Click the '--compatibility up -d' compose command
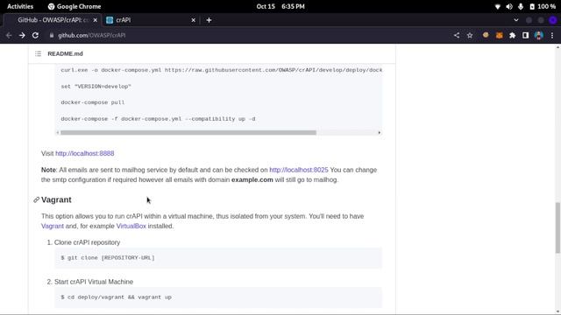 click(158, 119)
